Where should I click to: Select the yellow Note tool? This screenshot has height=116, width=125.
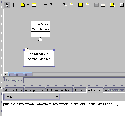click(112, 5)
